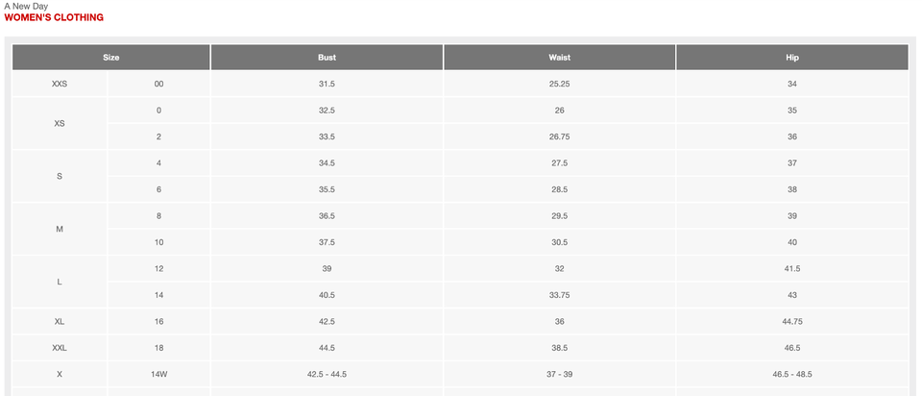This screenshot has width=922, height=396.
Task: Click the XXS size cell
Action: coord(60,85)
